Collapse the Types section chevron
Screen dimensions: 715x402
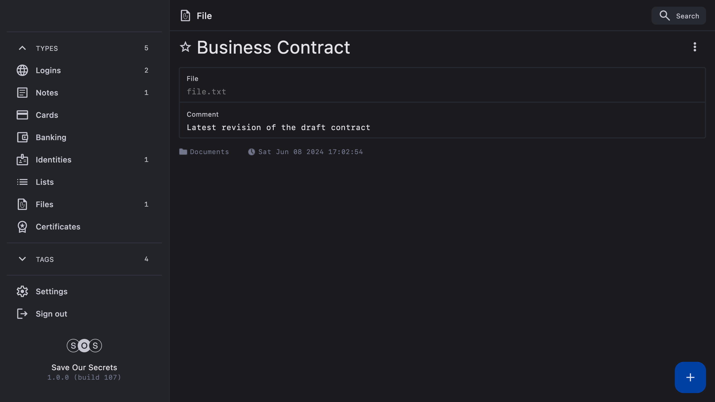tap(22, 48)
